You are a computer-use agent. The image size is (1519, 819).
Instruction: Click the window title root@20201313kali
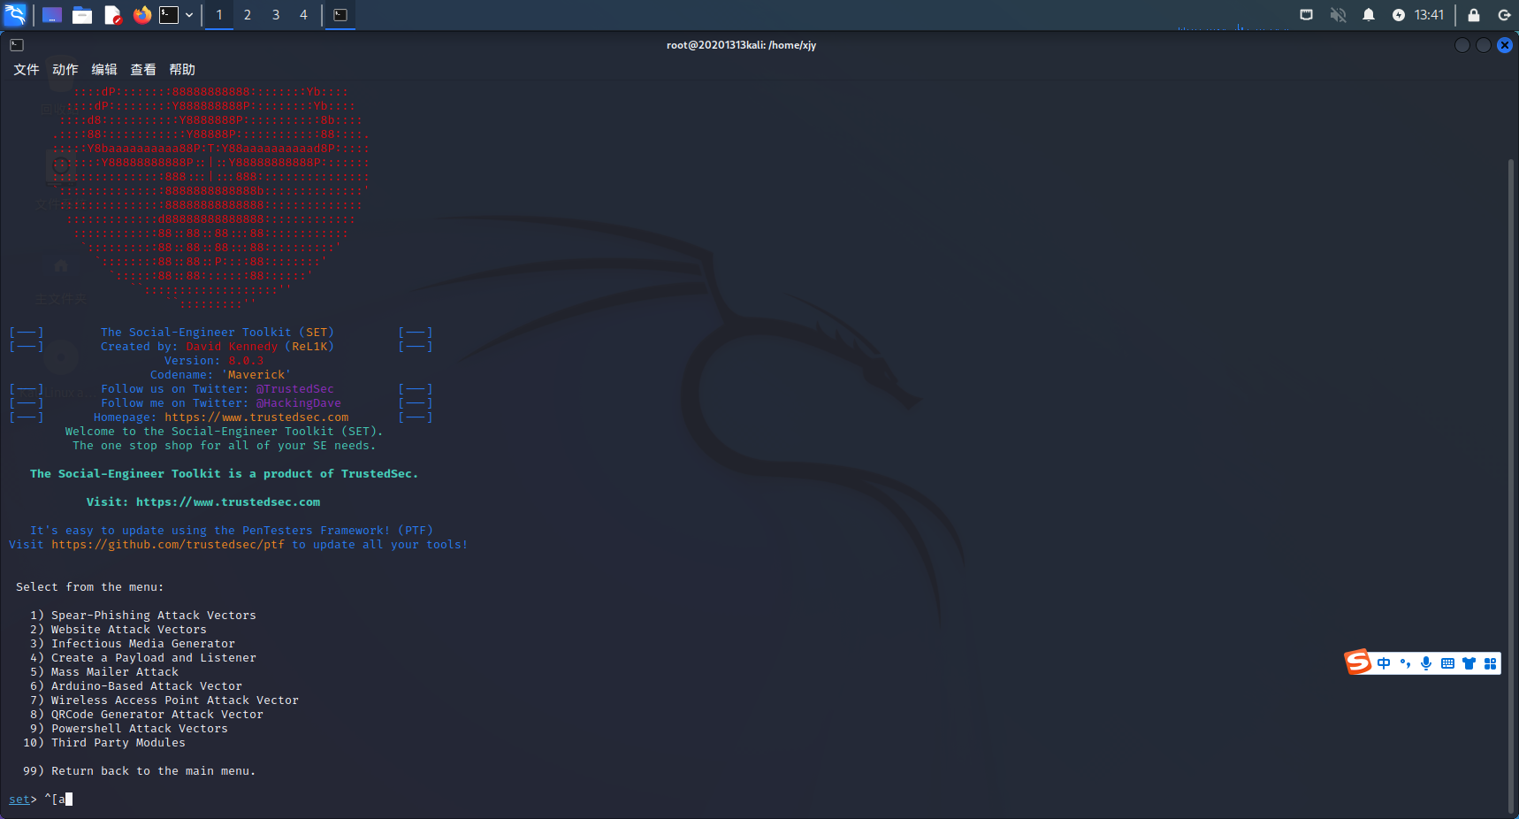click(x=741, y=45)
